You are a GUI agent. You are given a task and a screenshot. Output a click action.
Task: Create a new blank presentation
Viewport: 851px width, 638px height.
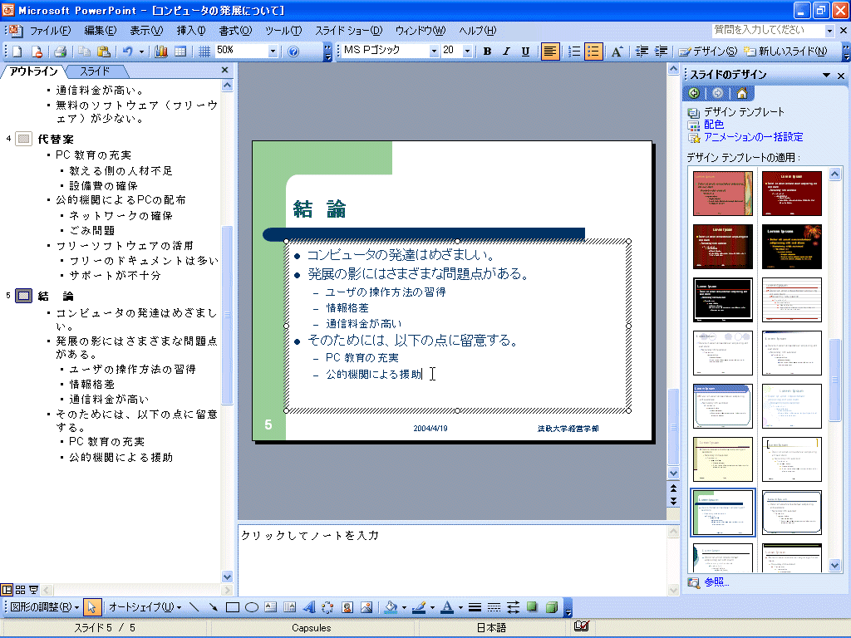click(17, 52)
